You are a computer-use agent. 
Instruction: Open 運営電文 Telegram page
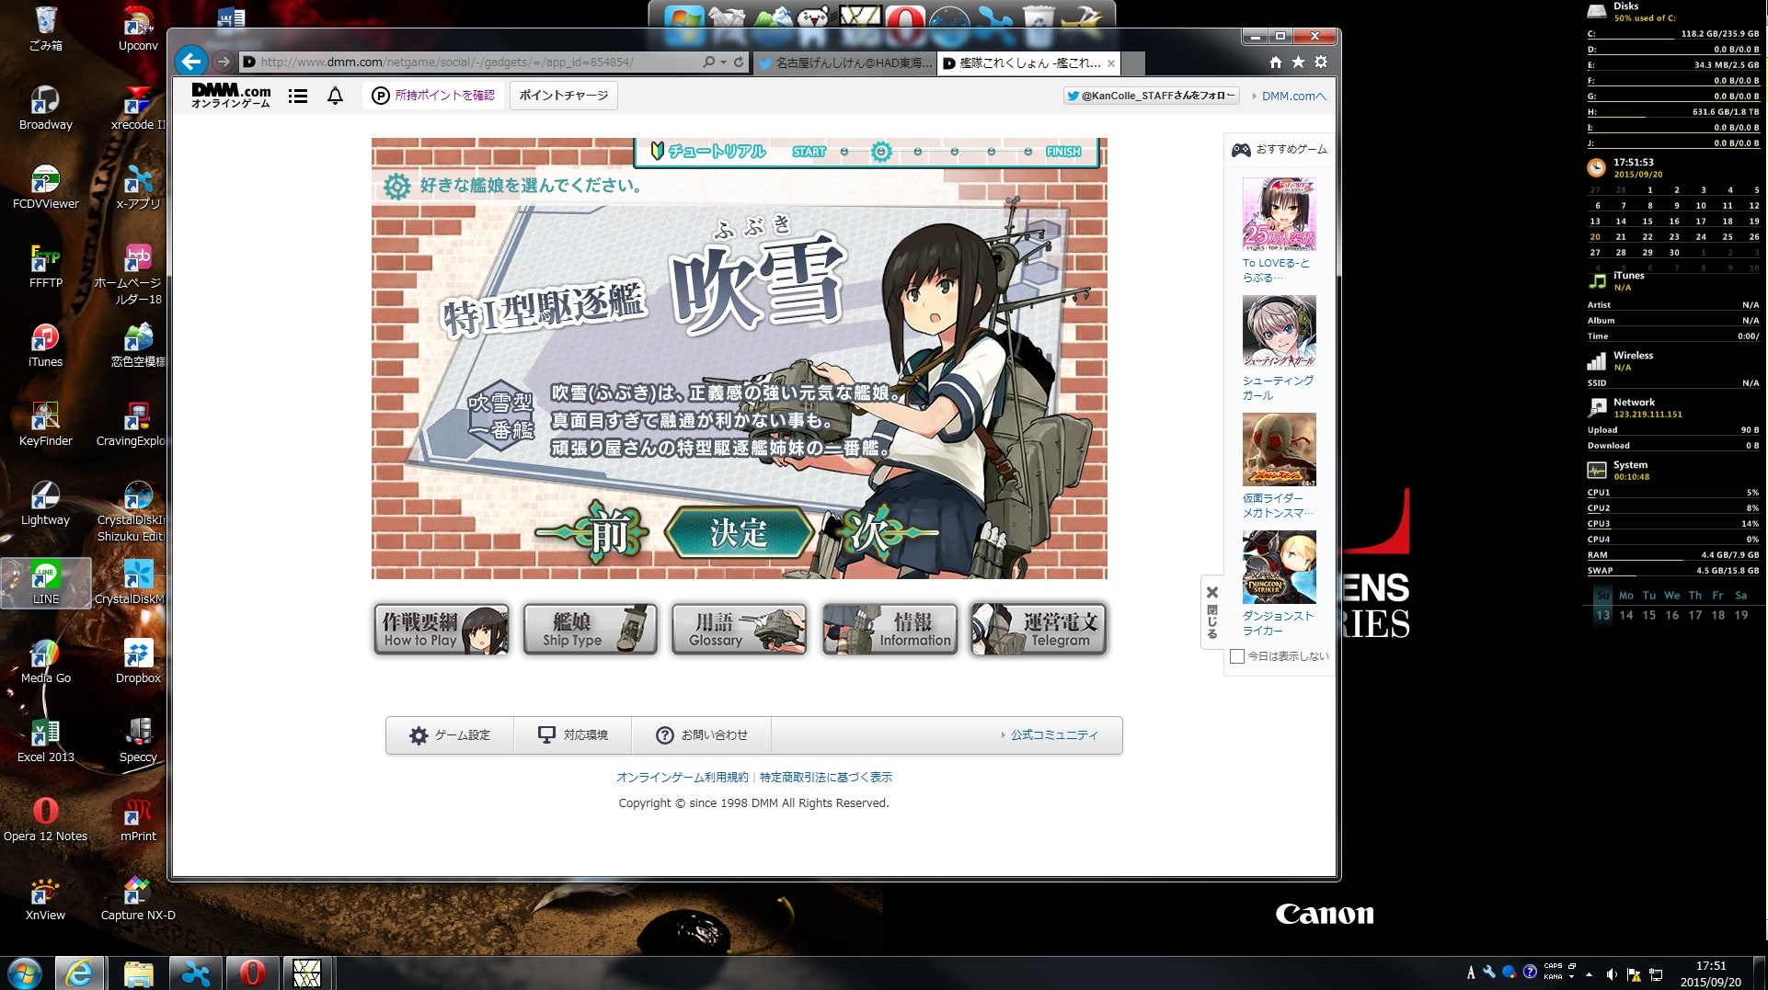coord(1039,629)
